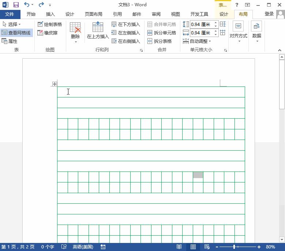Click Distribute Rows evenly icon
This screenshot has height=251, width=285.
[x=223, y=24]
